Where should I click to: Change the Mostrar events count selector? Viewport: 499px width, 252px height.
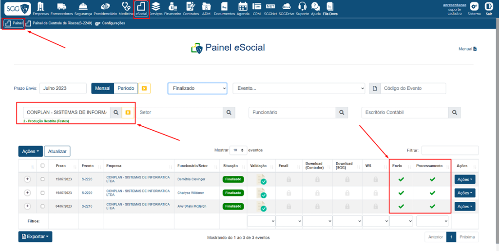(x=238, y=150)
